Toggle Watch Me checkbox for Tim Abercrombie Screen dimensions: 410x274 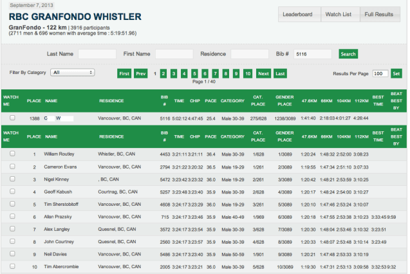click(12, 267)
